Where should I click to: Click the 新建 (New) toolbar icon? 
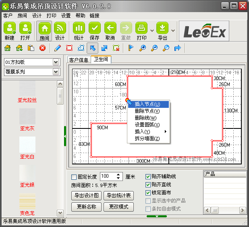(10, 28)
